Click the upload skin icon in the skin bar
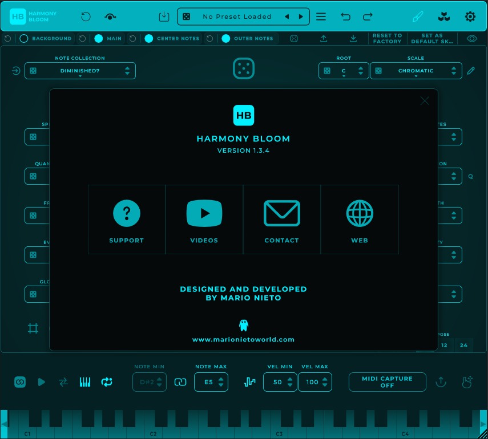Viewport: 488px width, 439px height. point(324,39)
